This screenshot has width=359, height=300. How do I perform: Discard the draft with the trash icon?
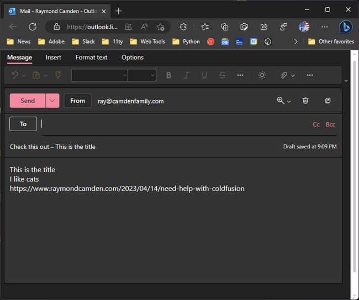[305, 101]
